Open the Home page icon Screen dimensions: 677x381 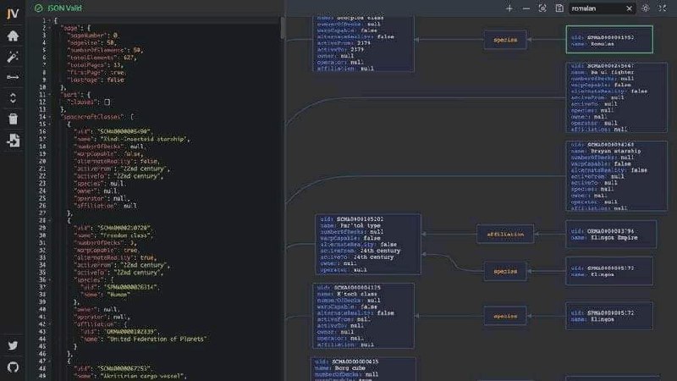(13, 36)
